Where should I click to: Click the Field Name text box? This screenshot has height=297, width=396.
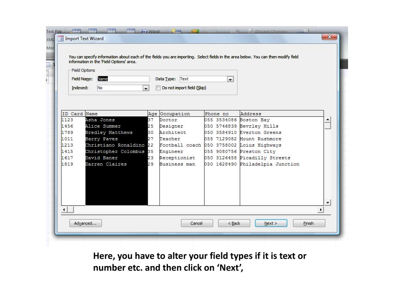click(x=123, y=79)
